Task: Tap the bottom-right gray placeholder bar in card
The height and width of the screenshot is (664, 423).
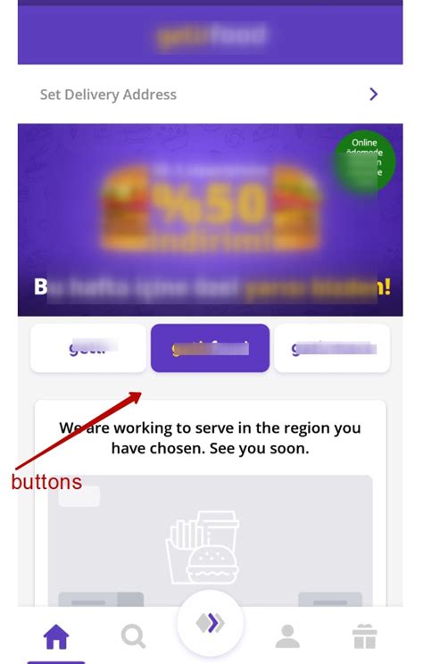Action: tap(330, 600)
